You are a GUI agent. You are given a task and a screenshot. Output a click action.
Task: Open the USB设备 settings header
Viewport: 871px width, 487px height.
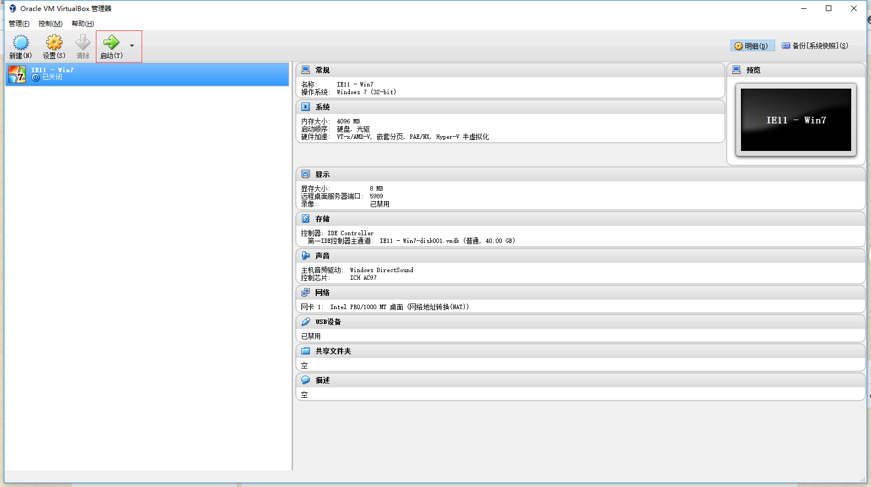[581, 322]
